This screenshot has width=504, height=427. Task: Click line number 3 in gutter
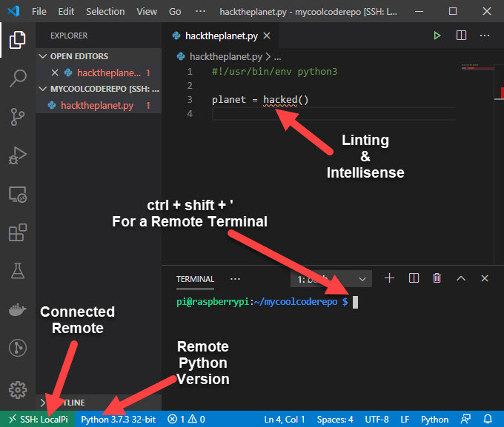(x=190, y=100)
